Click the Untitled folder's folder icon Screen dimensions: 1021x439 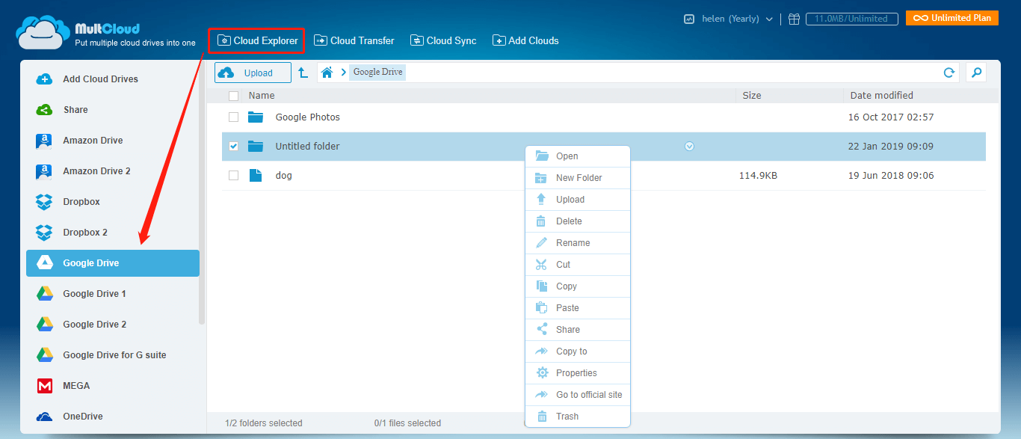256,147
